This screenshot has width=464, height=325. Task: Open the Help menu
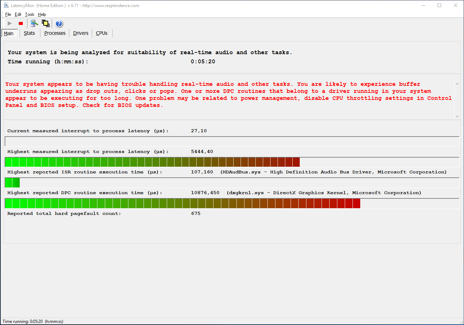42,14
